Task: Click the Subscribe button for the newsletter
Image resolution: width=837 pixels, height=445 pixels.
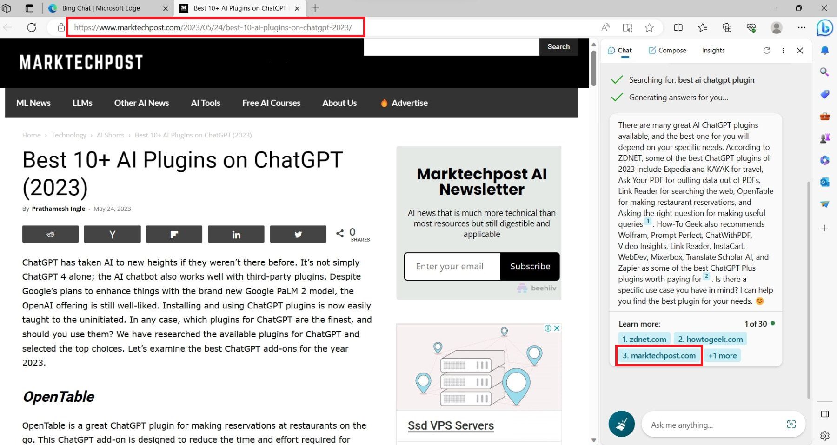Action: pyautogui.click(x=530, y=266)
